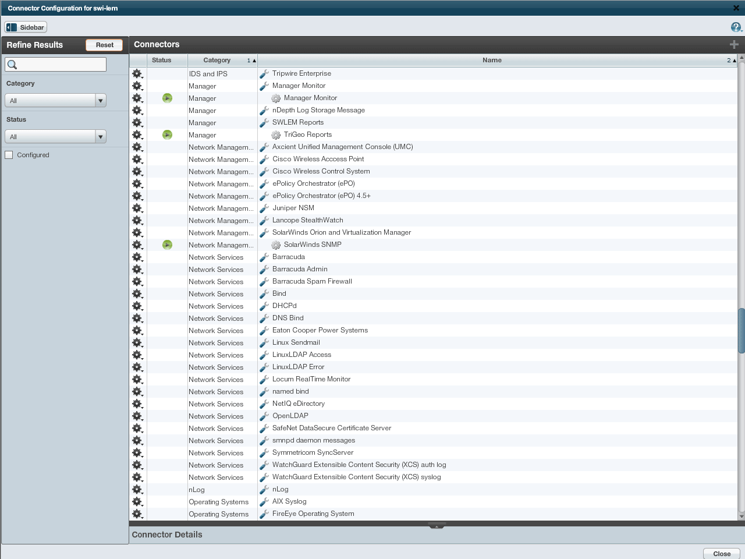Image resolution: width=745 pixels, height=559 pixels.
Task: Click wrench icon next to Lancope StealthWatch
Action: click(x=264, y=221)
